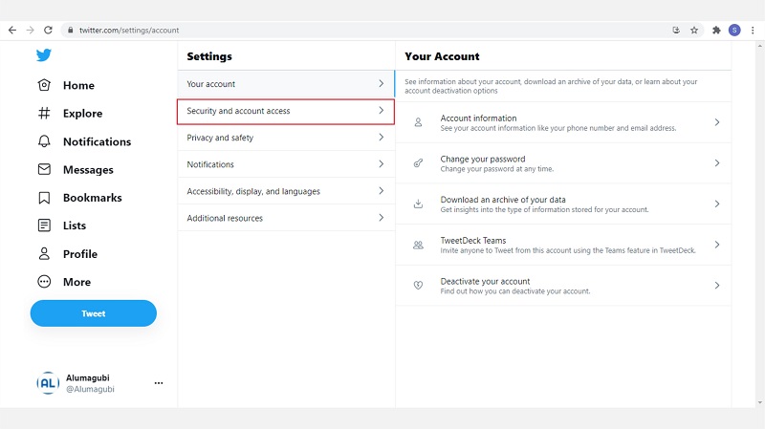Click the address bar URL

(129, 31)
